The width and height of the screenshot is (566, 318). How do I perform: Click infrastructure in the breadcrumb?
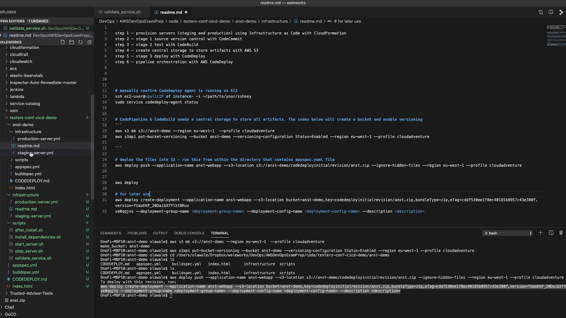coord(275,21)
